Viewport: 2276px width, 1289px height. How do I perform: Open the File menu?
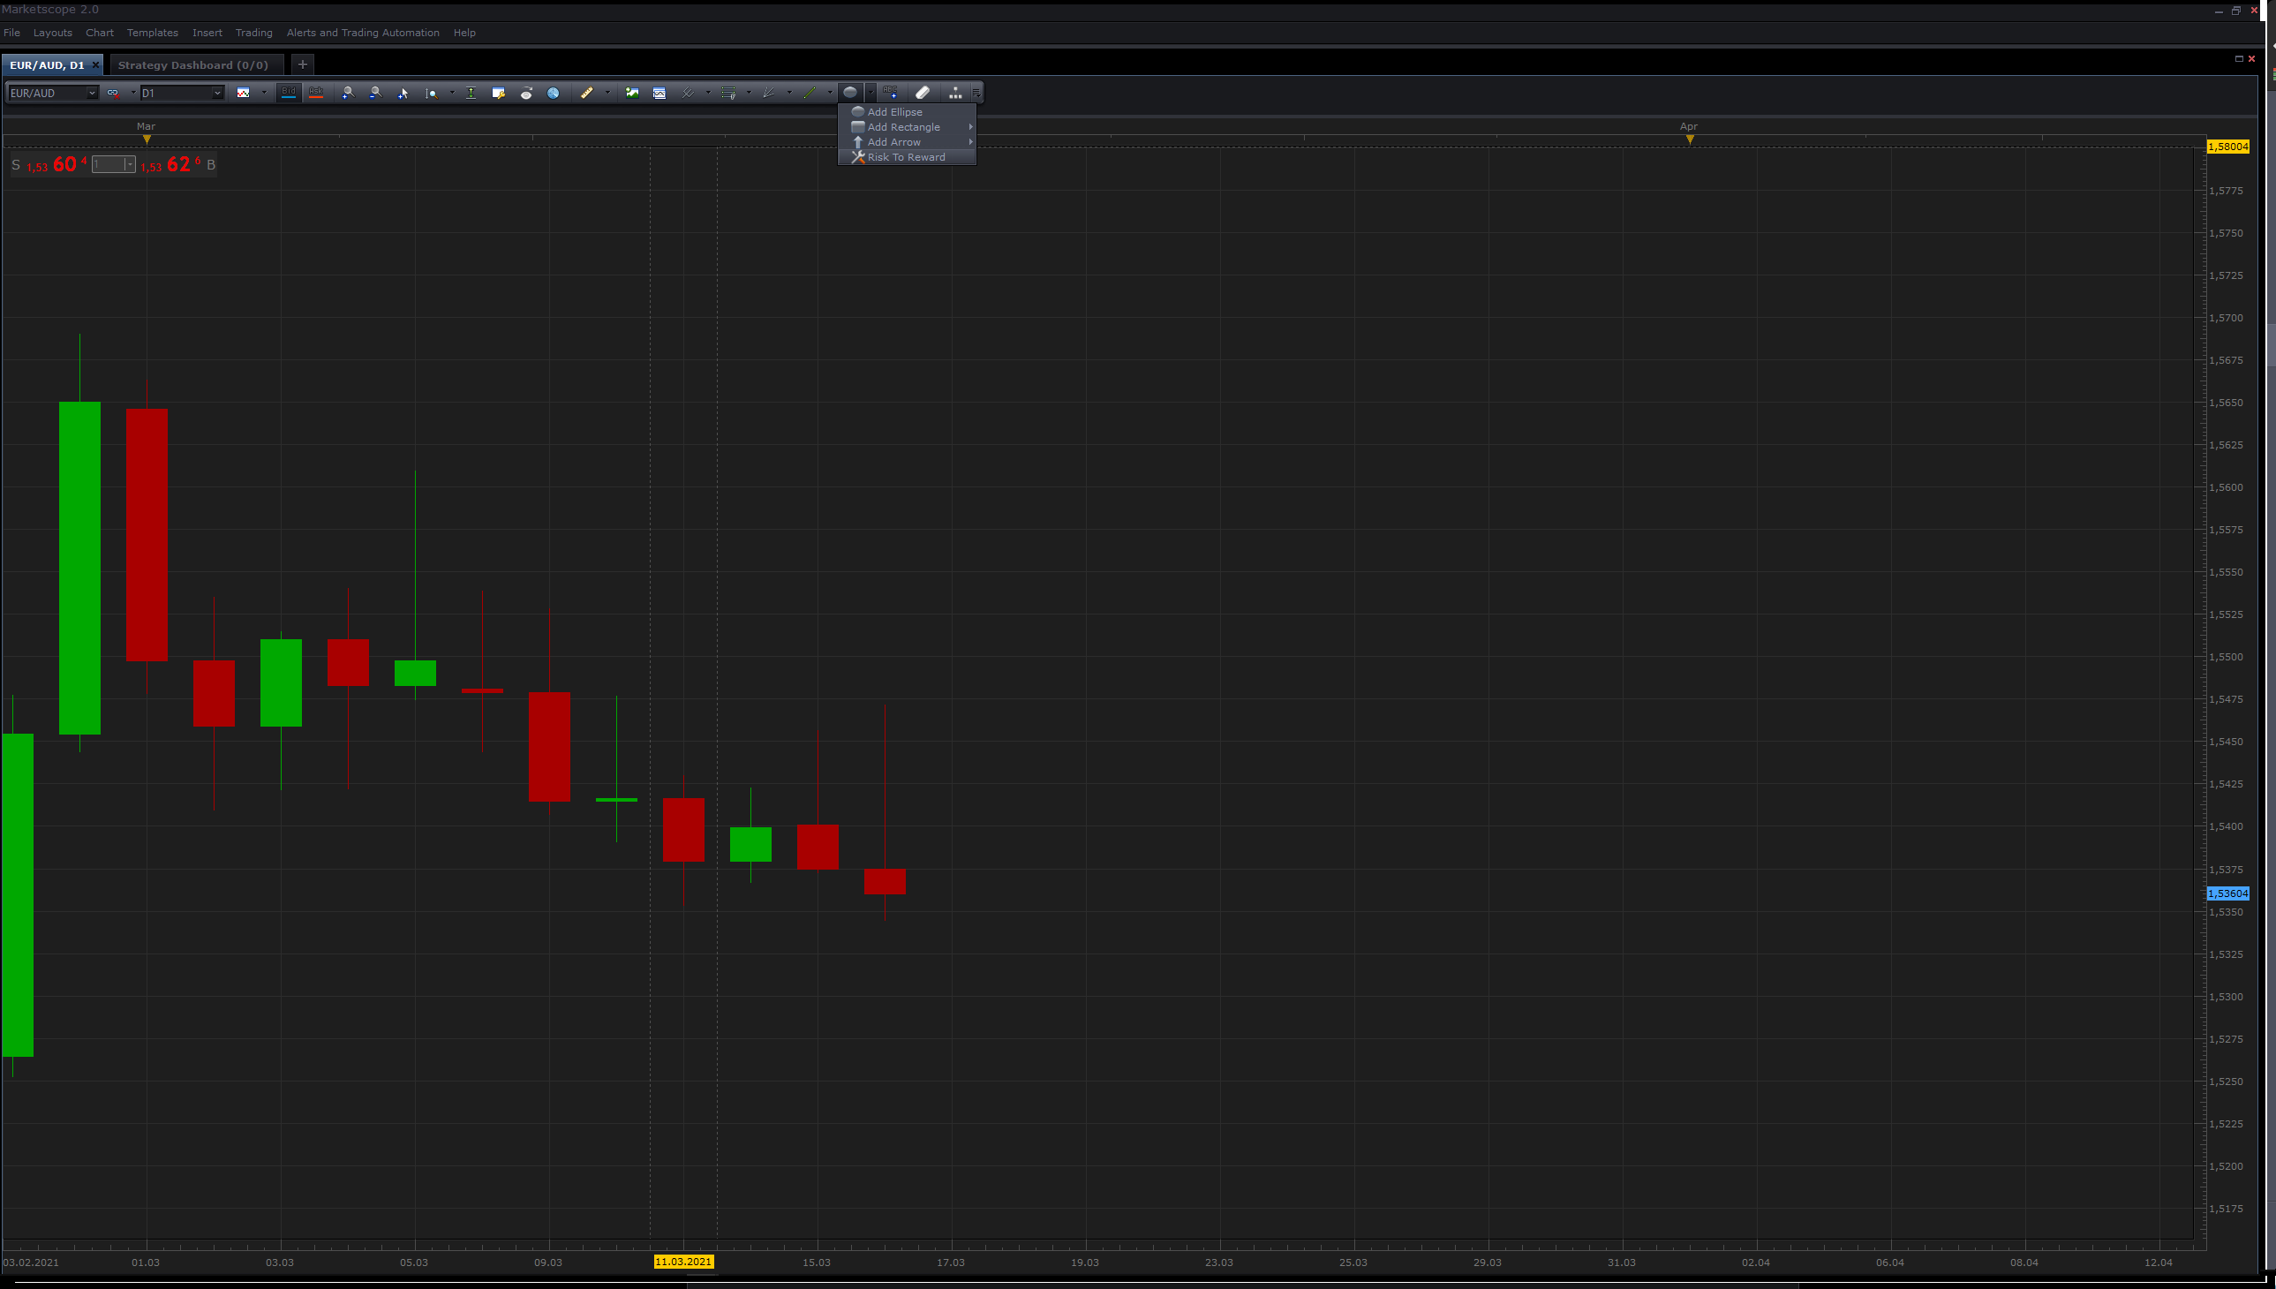pos(11,33)
